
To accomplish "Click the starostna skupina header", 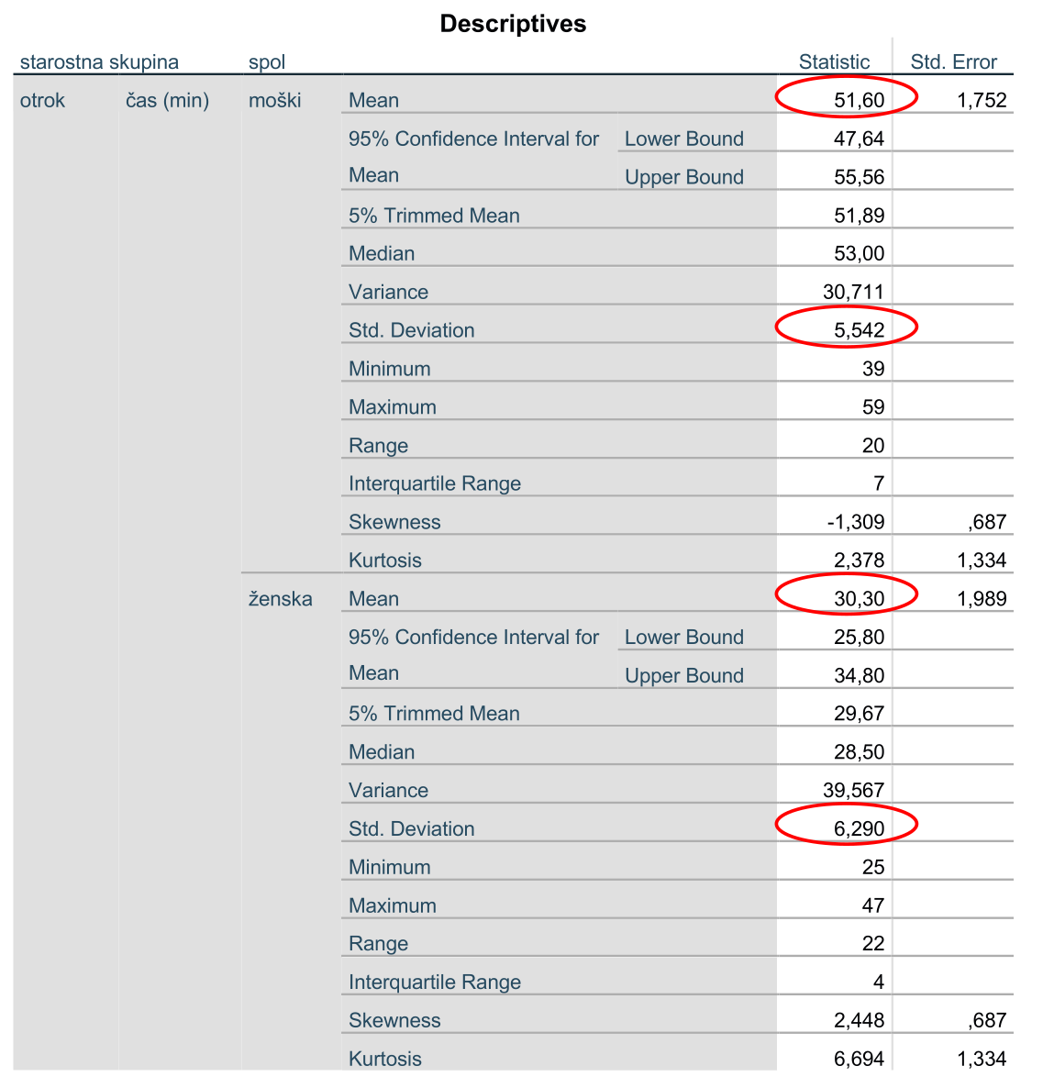I will click(x=99, y=61).
